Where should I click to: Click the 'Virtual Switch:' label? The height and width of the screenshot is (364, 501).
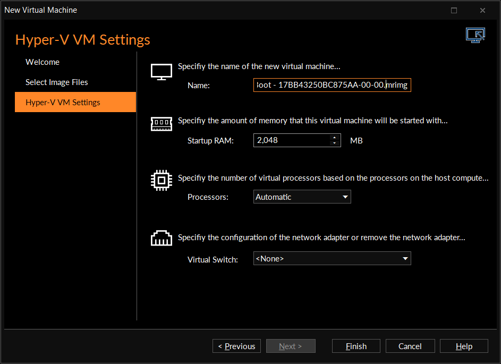coord(213,259)
